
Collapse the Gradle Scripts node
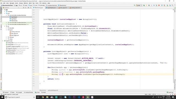(3, 41)
